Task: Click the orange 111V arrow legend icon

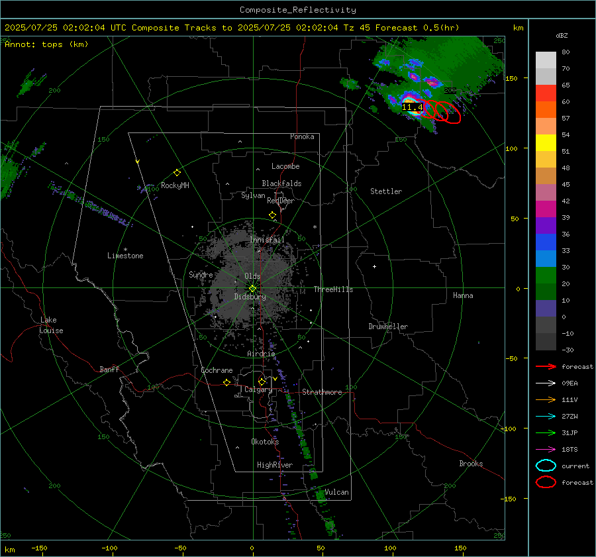Action: [x=546, y=399]
